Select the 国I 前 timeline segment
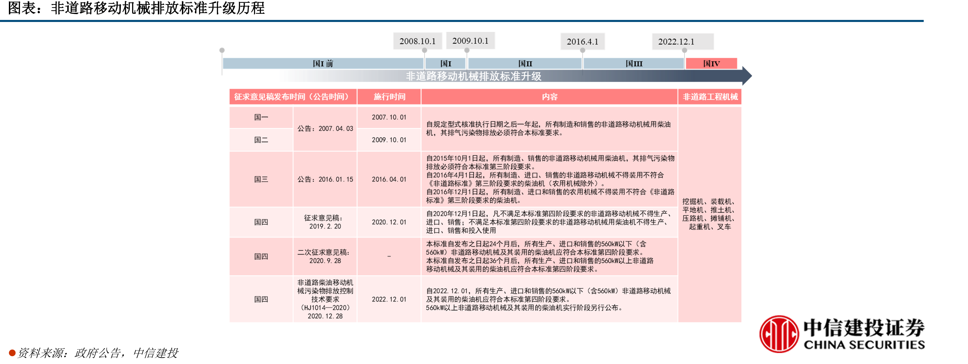The height and width of the screenshot is (364, 968). tap(323, 64)
